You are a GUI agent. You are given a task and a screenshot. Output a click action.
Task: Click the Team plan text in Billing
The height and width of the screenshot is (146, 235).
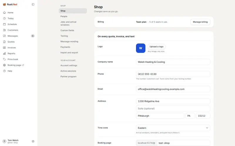[x=141, y=22]
